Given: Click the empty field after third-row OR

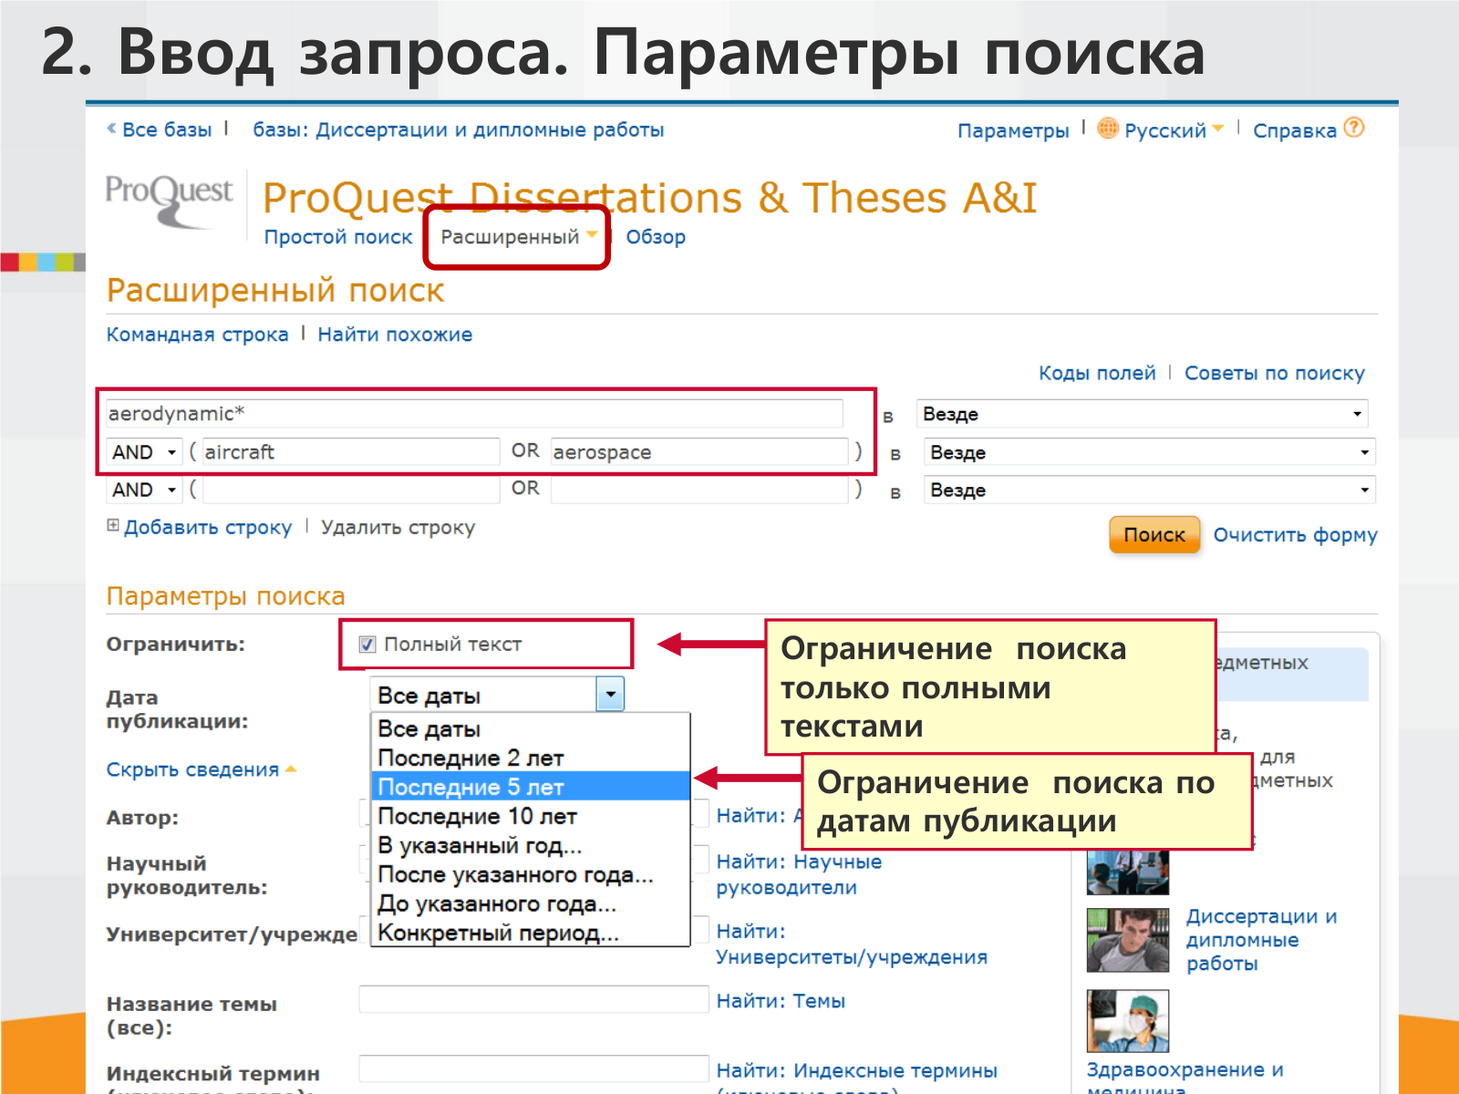Looking at the screenshot, I should [699, 490].
